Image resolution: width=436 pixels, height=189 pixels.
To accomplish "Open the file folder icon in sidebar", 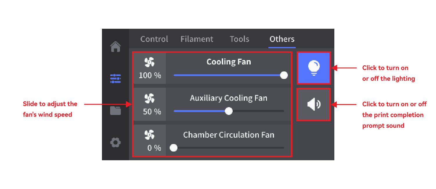I will coord(115,111).
